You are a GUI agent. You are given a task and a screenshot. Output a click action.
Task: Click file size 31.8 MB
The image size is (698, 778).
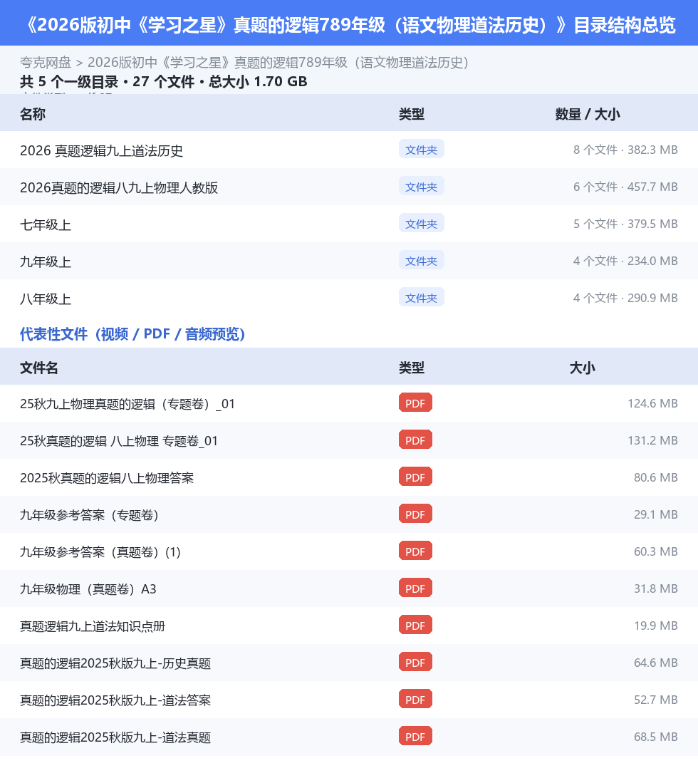(x=655, y=588)
